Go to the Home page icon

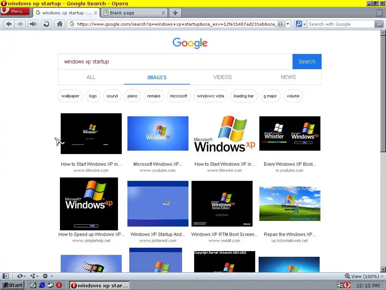click(x=60, y=24)
